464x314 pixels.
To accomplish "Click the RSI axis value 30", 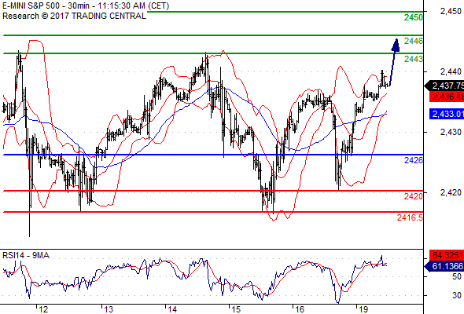I will [457, 295].
